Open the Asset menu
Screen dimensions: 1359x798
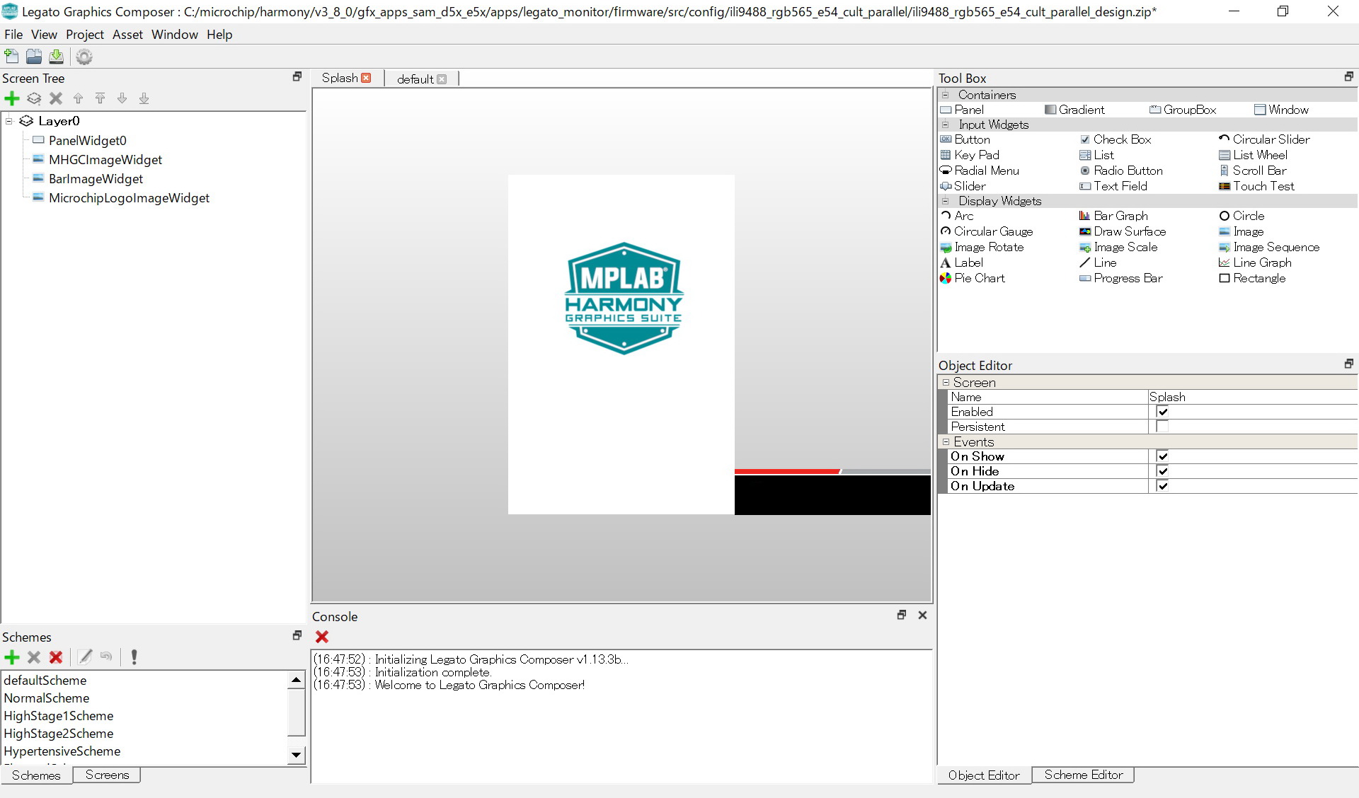[x=127, y=35]
